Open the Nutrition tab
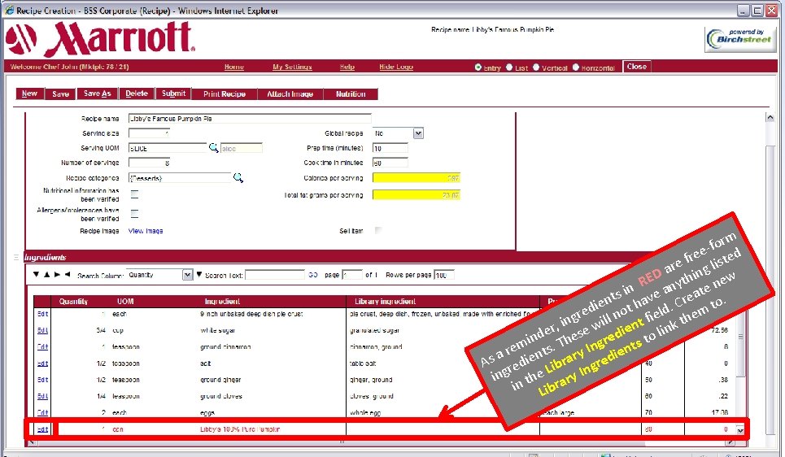 coord(351,94)
